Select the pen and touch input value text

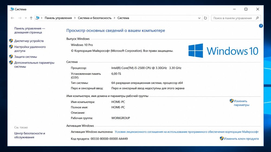[x=148, y=88]
